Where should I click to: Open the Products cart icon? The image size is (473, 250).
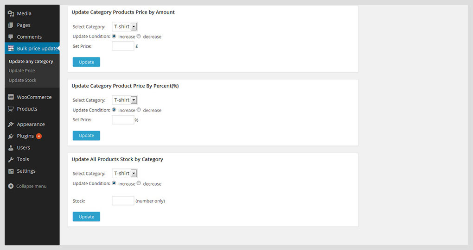coord(11,109)
